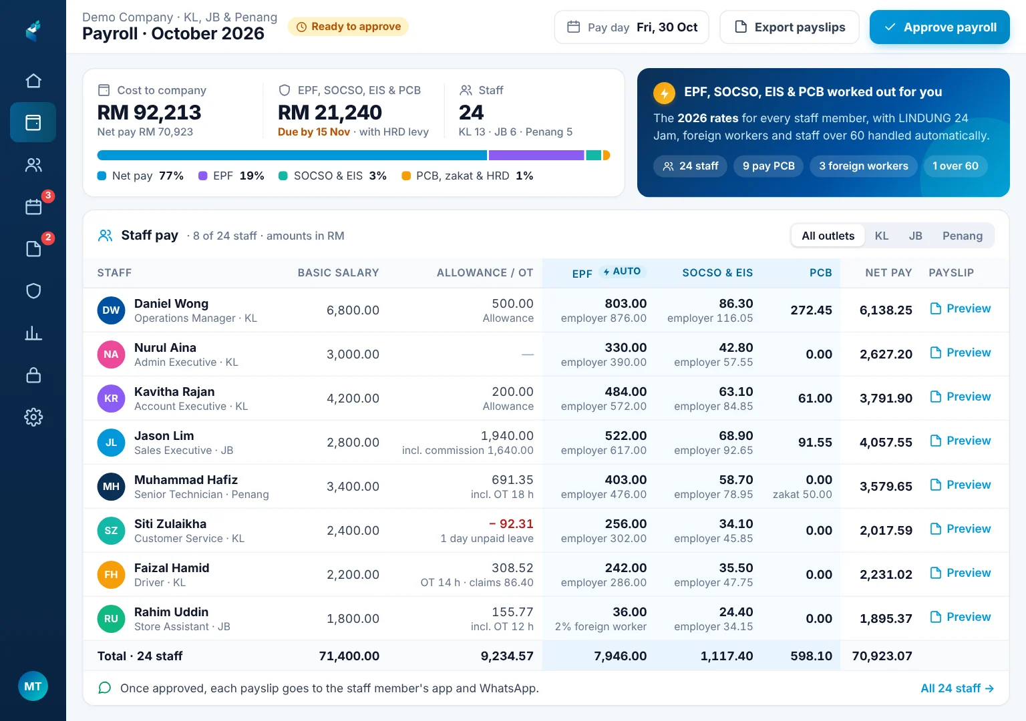Image resolution: width=1026 pixels, height=721 pixels.
Task: Export payslips
Action: click(x=790, y=27)
